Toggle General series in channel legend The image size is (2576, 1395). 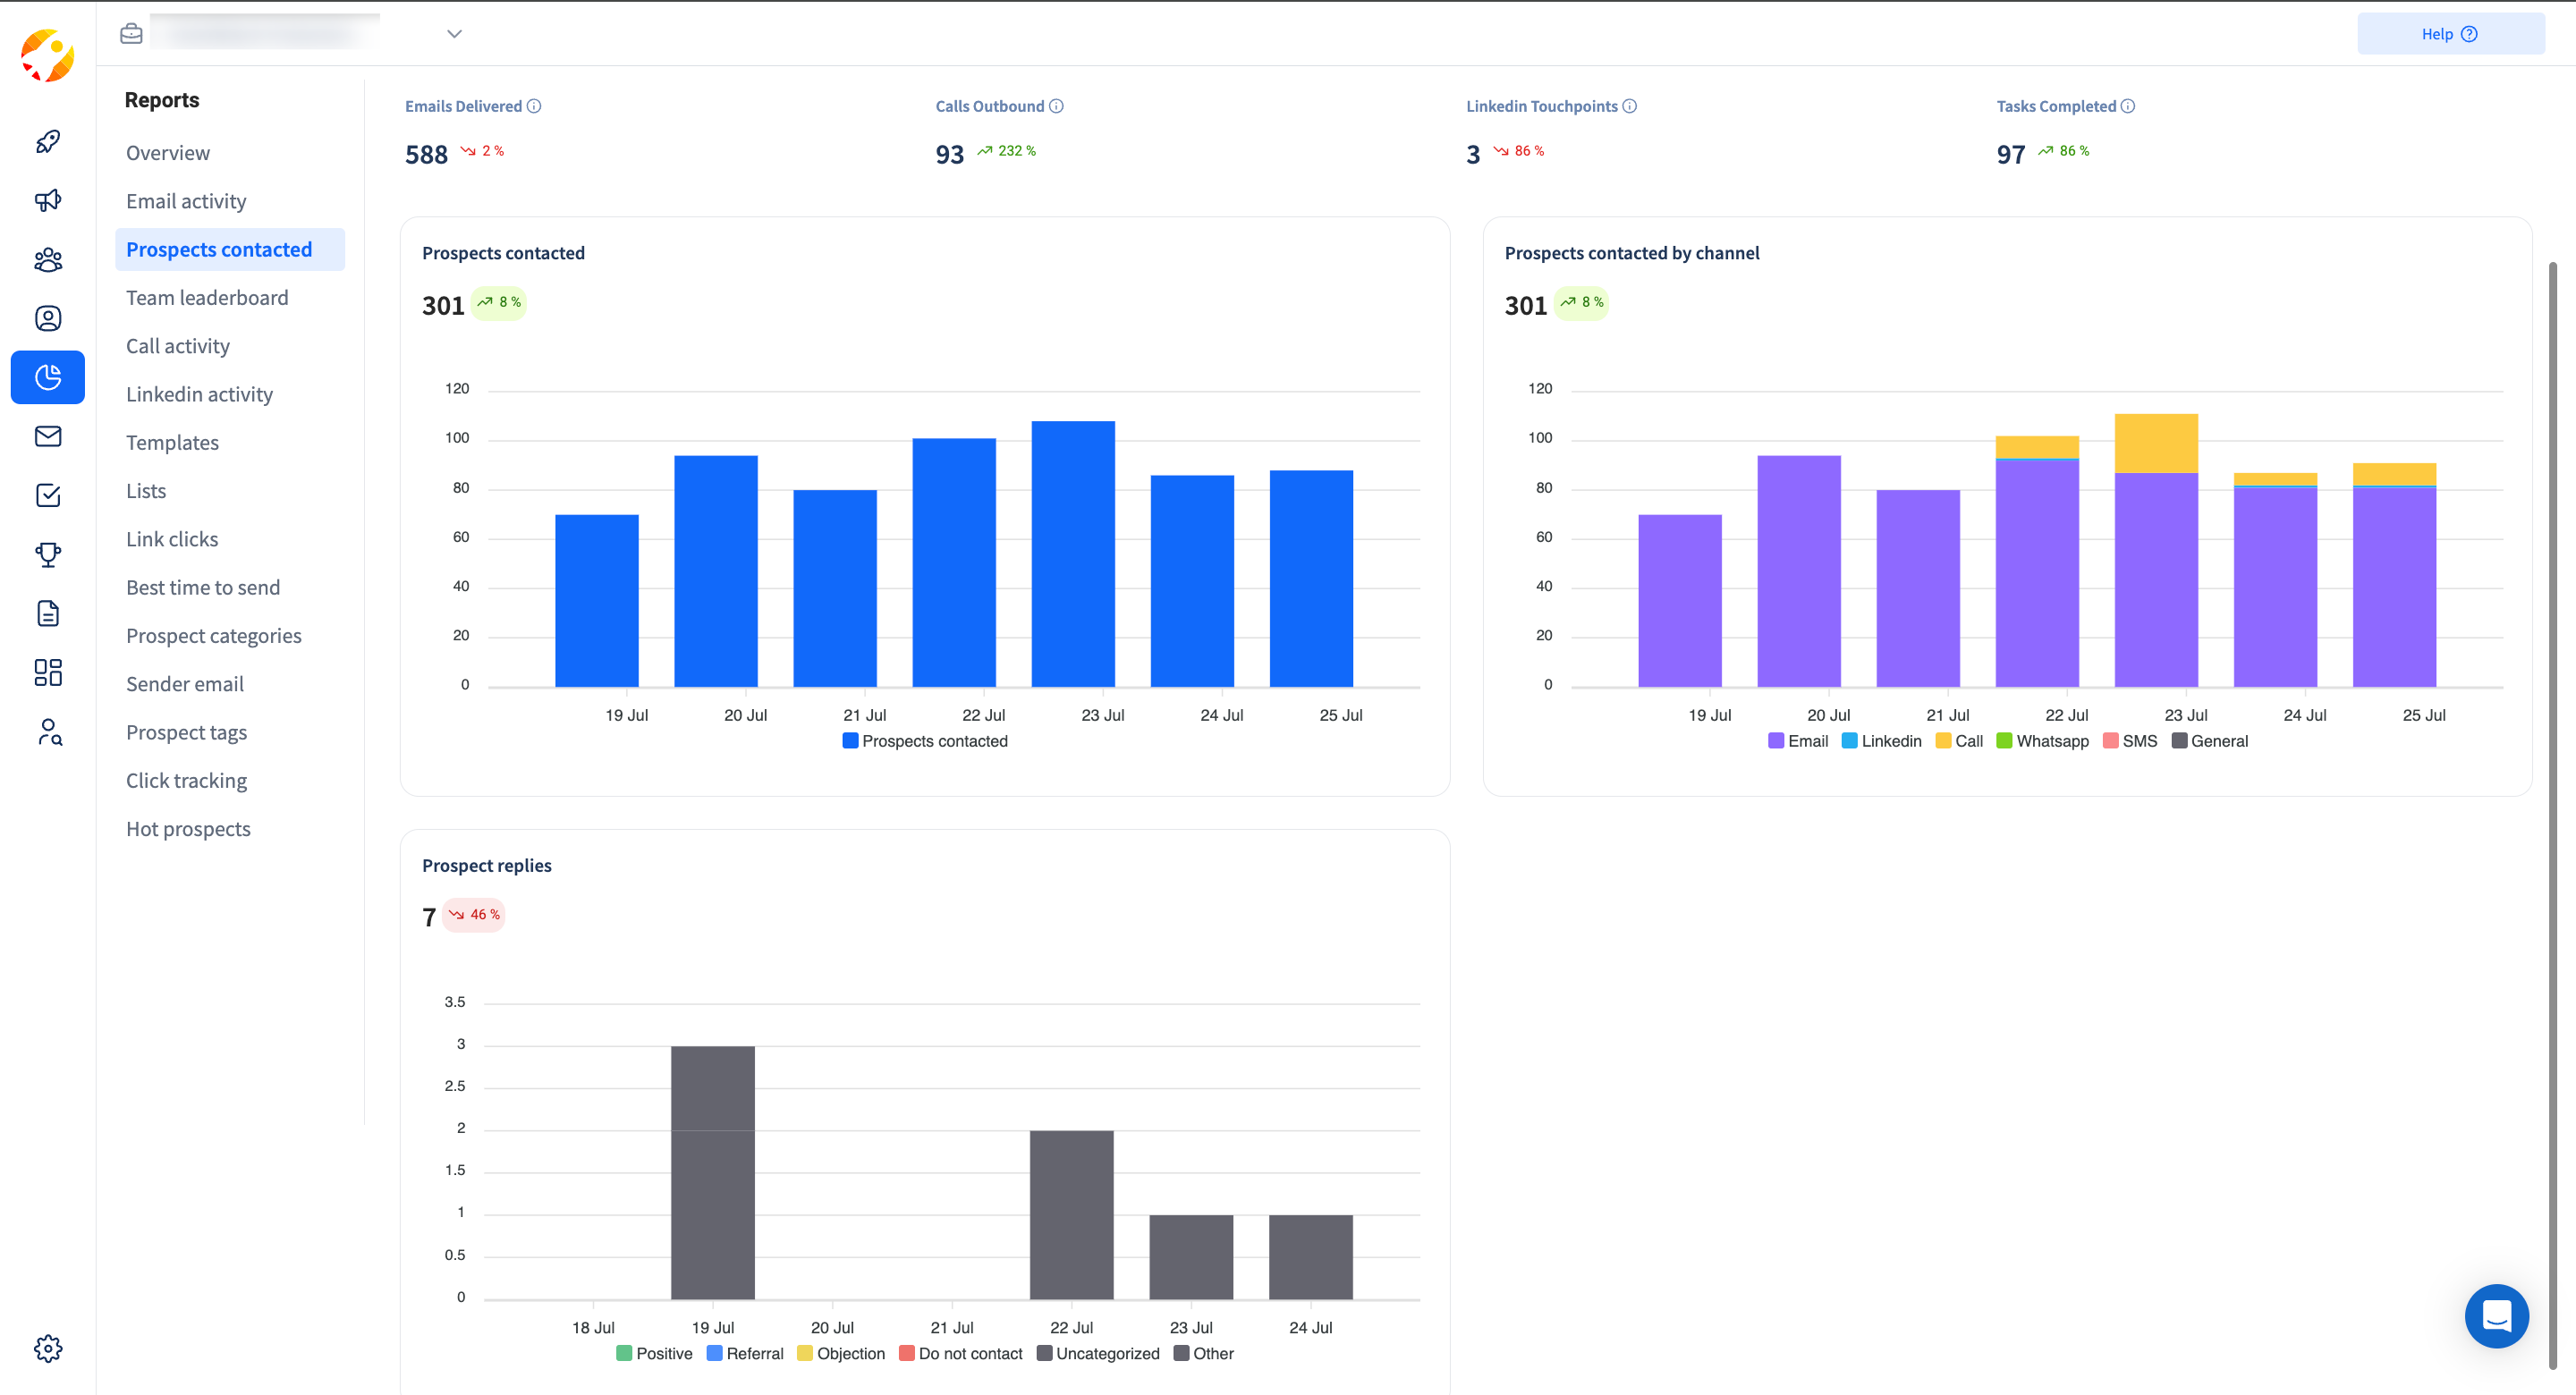click(2209, 741)
